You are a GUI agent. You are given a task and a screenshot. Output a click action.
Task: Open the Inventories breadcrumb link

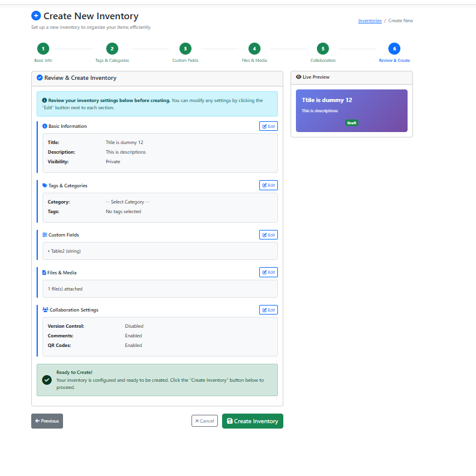370,20
